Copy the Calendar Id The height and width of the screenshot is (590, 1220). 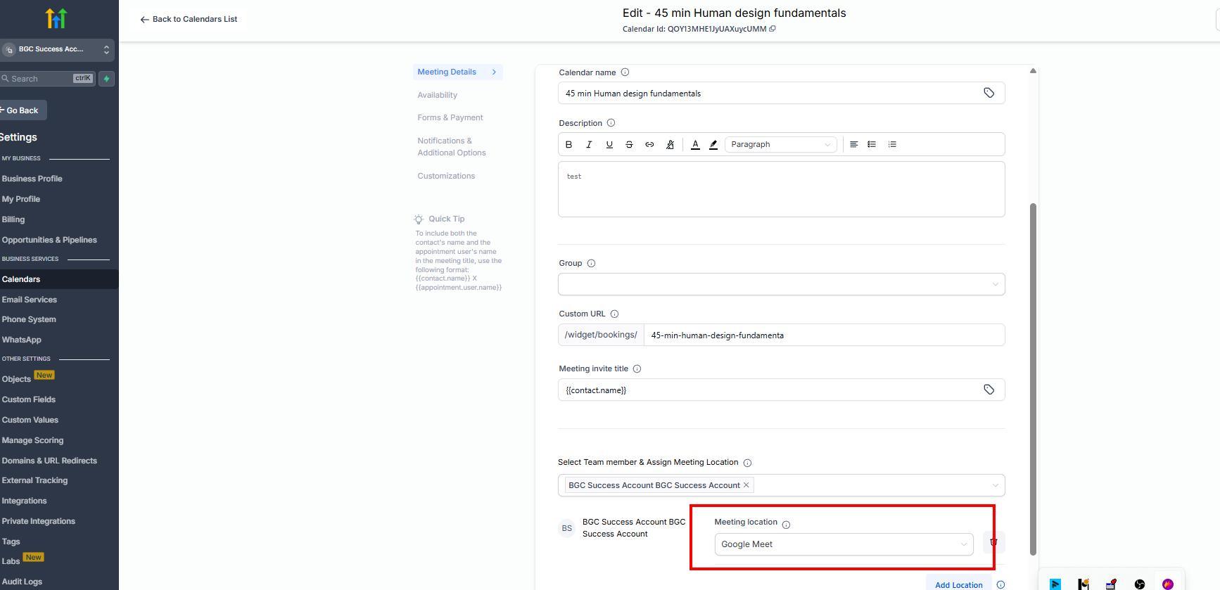coord(773,29)
